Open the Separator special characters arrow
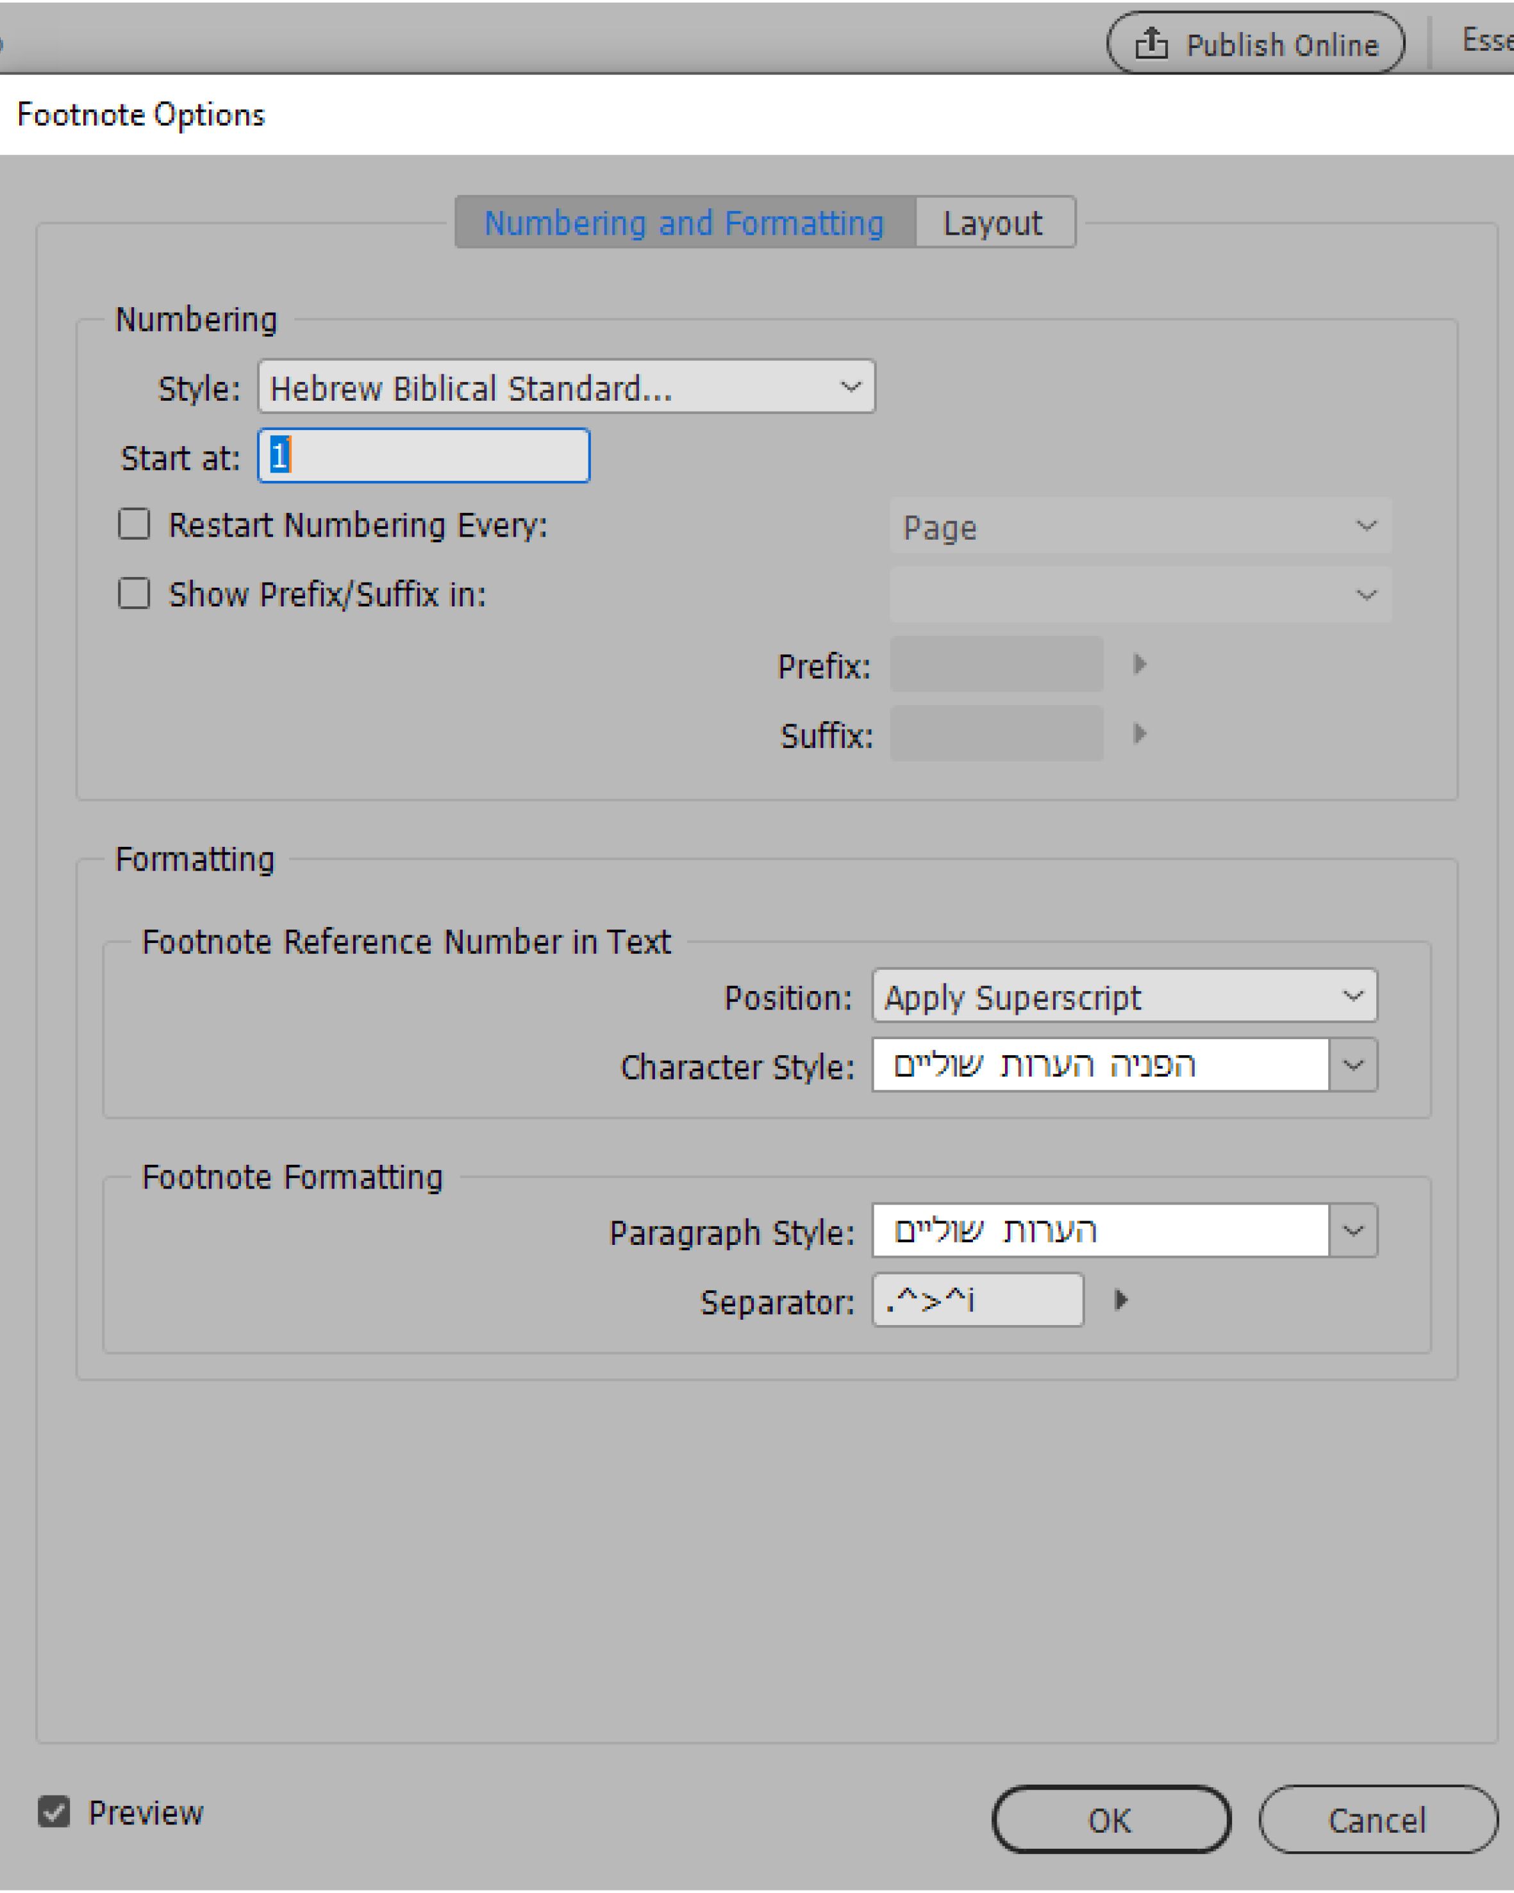Viewport: 1514px width, 1893px height. 1121,1299
